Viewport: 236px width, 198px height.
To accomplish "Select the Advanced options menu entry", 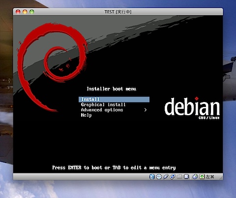I will pos(102,110).
